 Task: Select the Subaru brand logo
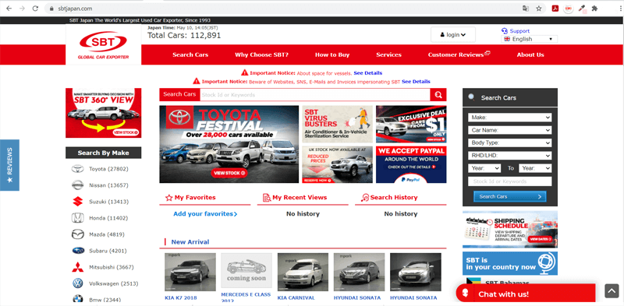point(78,251)
